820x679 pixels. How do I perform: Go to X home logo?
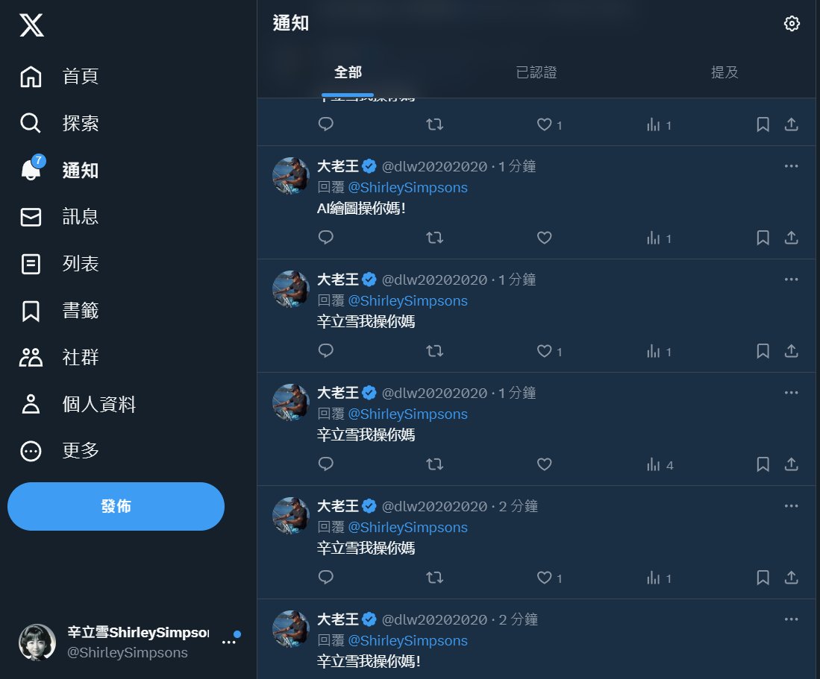(x=31, y=25)
